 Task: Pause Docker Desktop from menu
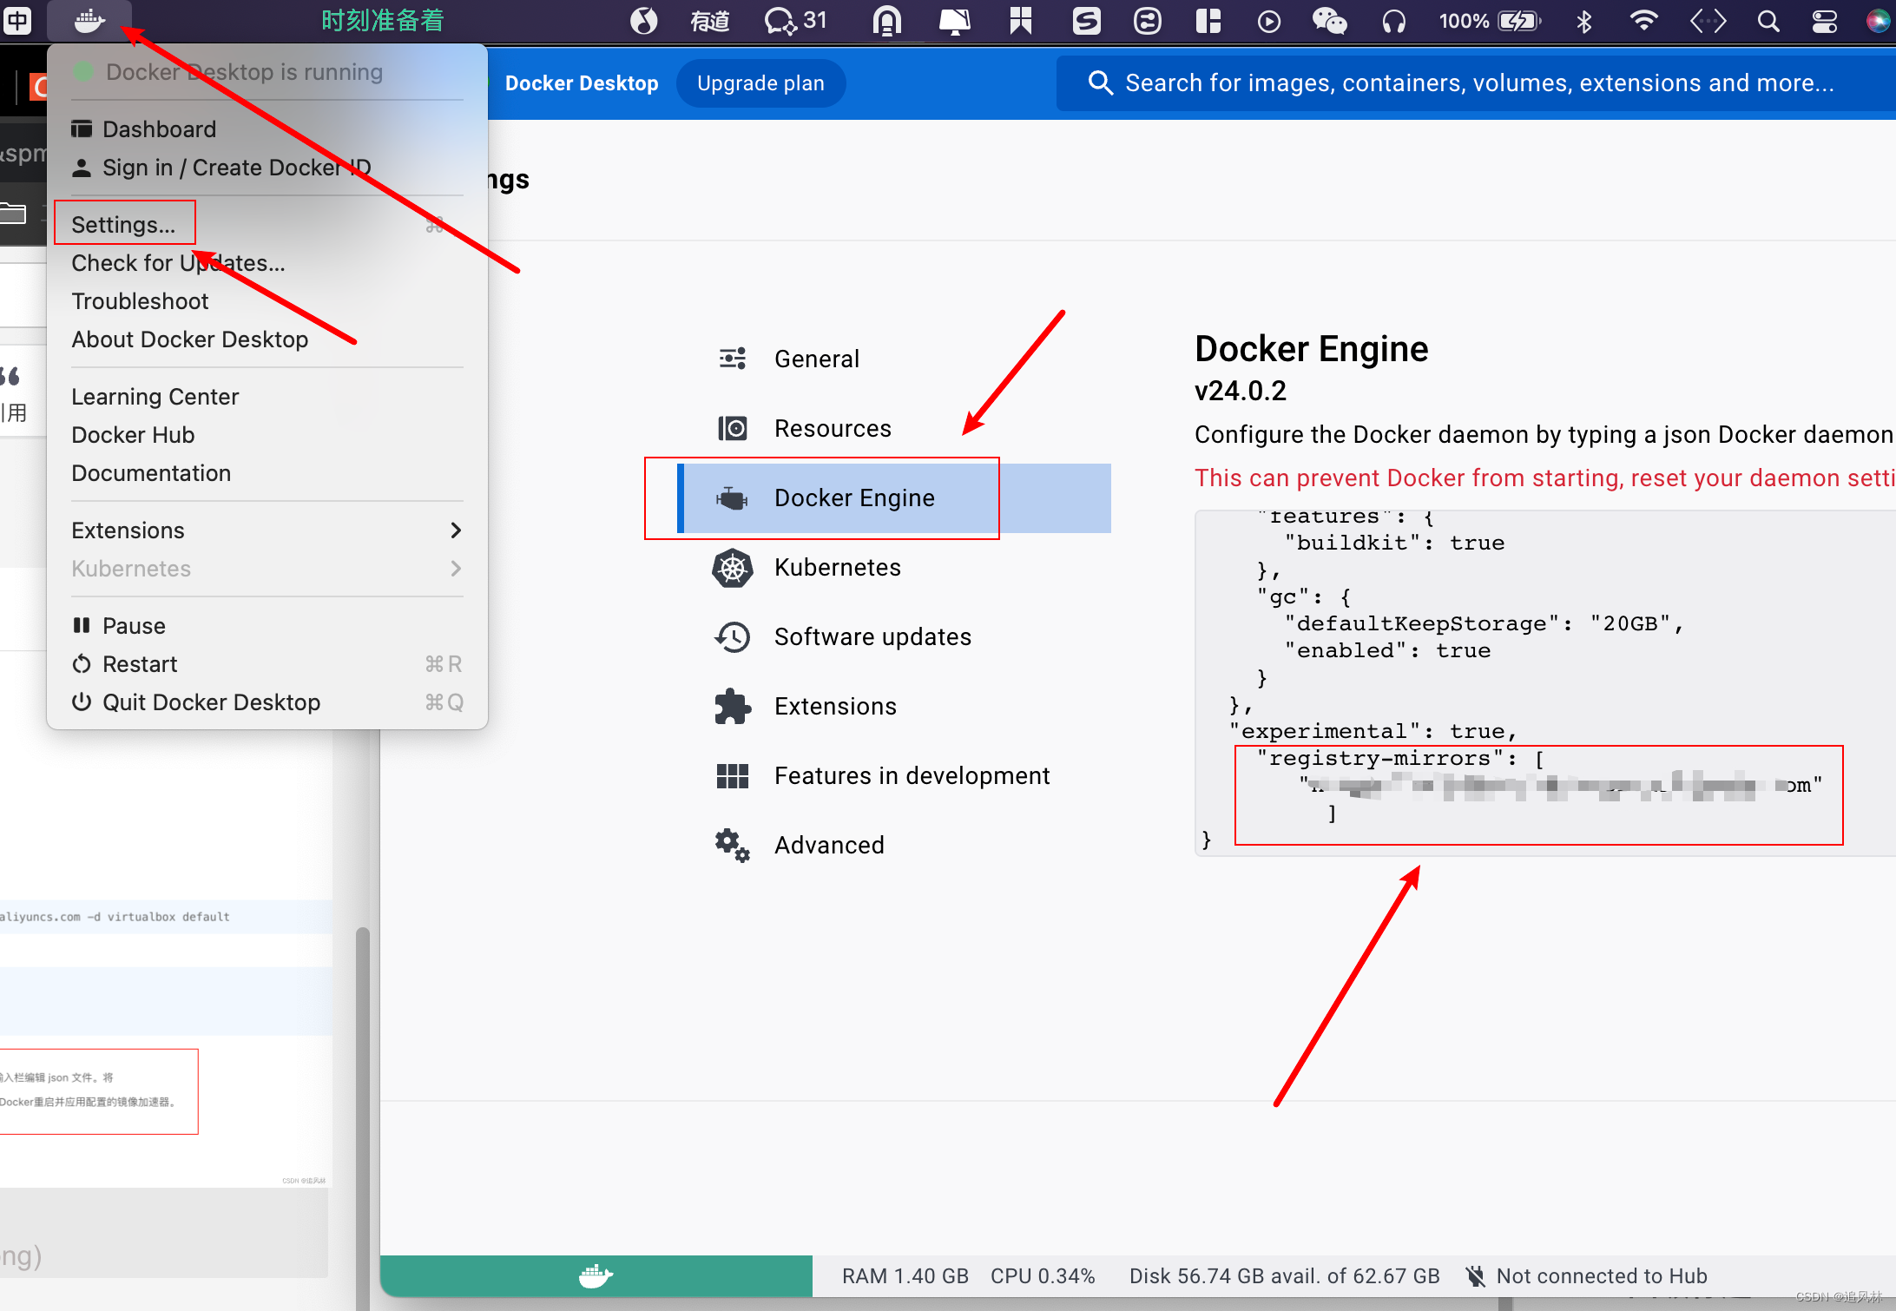pos(133,626)
